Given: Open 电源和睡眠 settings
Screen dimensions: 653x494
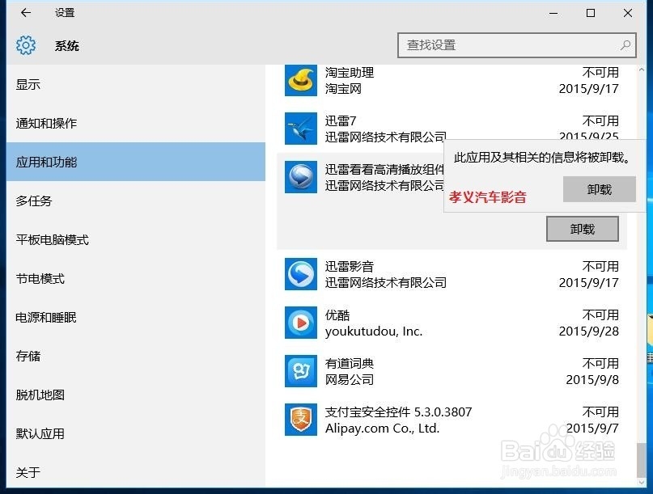Looking at the screenshot, I should [x=136, y=317].
